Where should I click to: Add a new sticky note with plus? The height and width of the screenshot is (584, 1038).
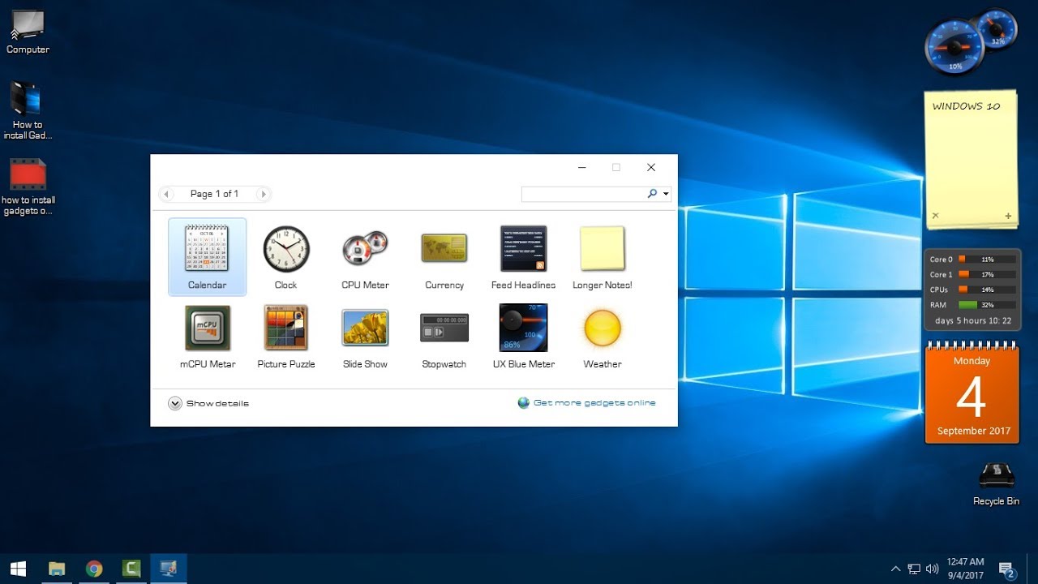pos(1008,216)
